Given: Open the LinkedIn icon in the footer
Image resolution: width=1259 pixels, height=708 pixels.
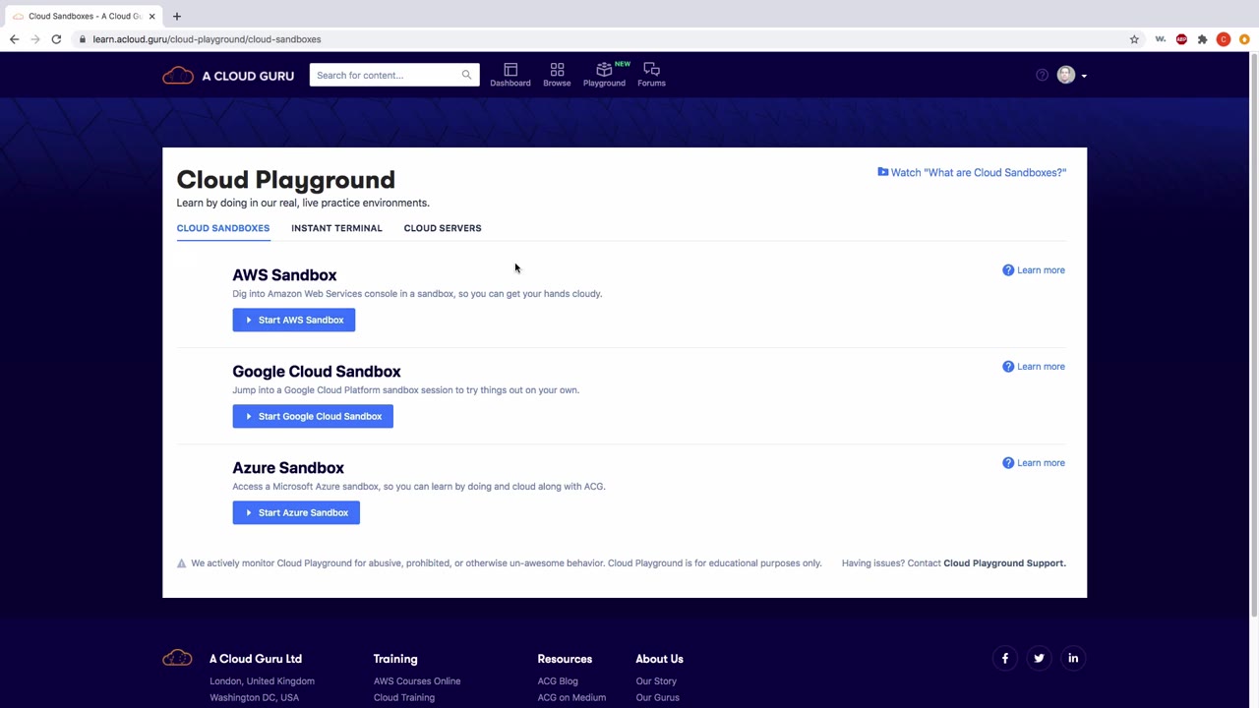Looking at the screenshot, I should (1073, 659).
